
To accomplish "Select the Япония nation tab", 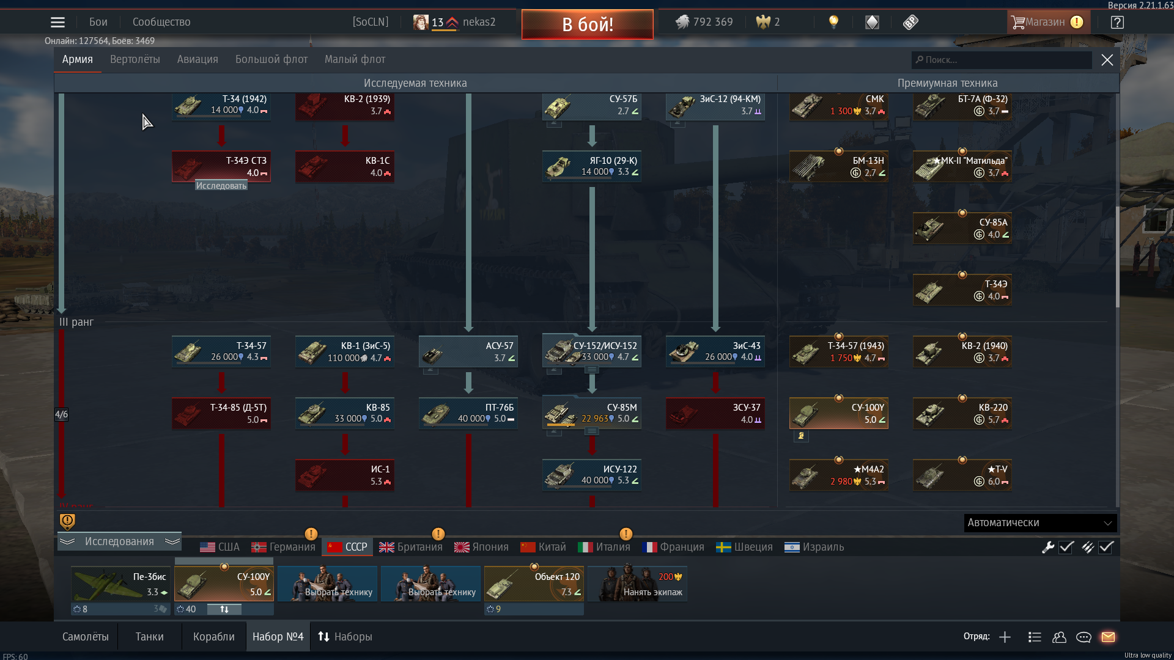I will pyautogui.click(x=481, y=547).
